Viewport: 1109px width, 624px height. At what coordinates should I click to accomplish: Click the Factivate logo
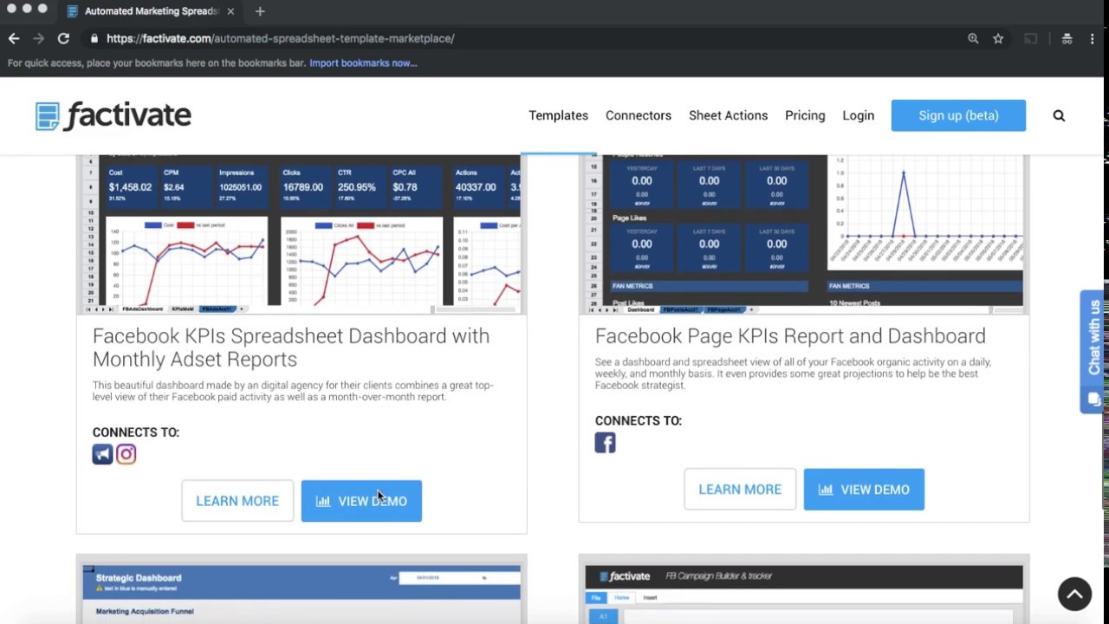113,116
